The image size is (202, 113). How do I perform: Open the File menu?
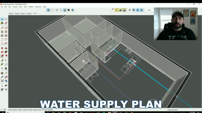pyautogui.click(x=2, y=7)
